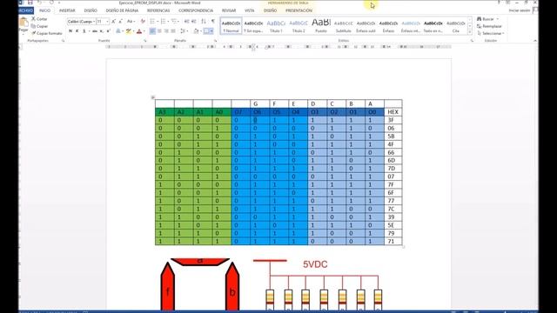Toggle underline formatting
This screenshot has height=313, width=557.
point(84,31)
